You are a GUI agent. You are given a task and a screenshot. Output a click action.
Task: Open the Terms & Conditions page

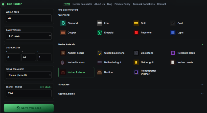[x=144, y=4]
